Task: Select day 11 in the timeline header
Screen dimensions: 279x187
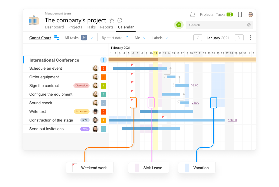Action: click(x=155, y=53)
